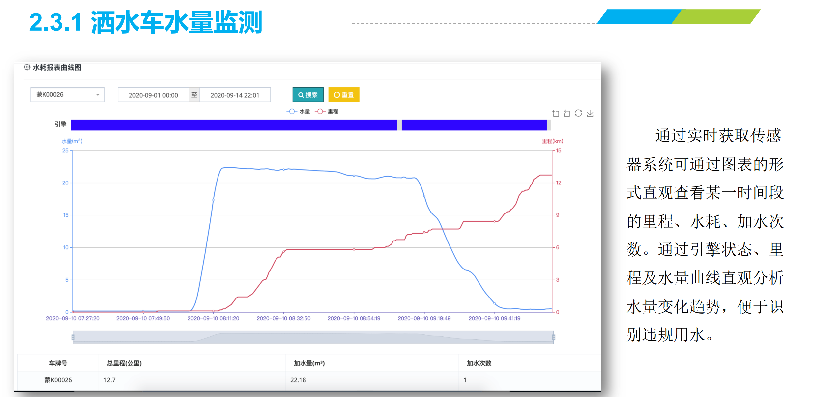Click the end date field 2020-09-14 22:01
813x397 pixels.
pyautogui.click(x=235, y=95)
